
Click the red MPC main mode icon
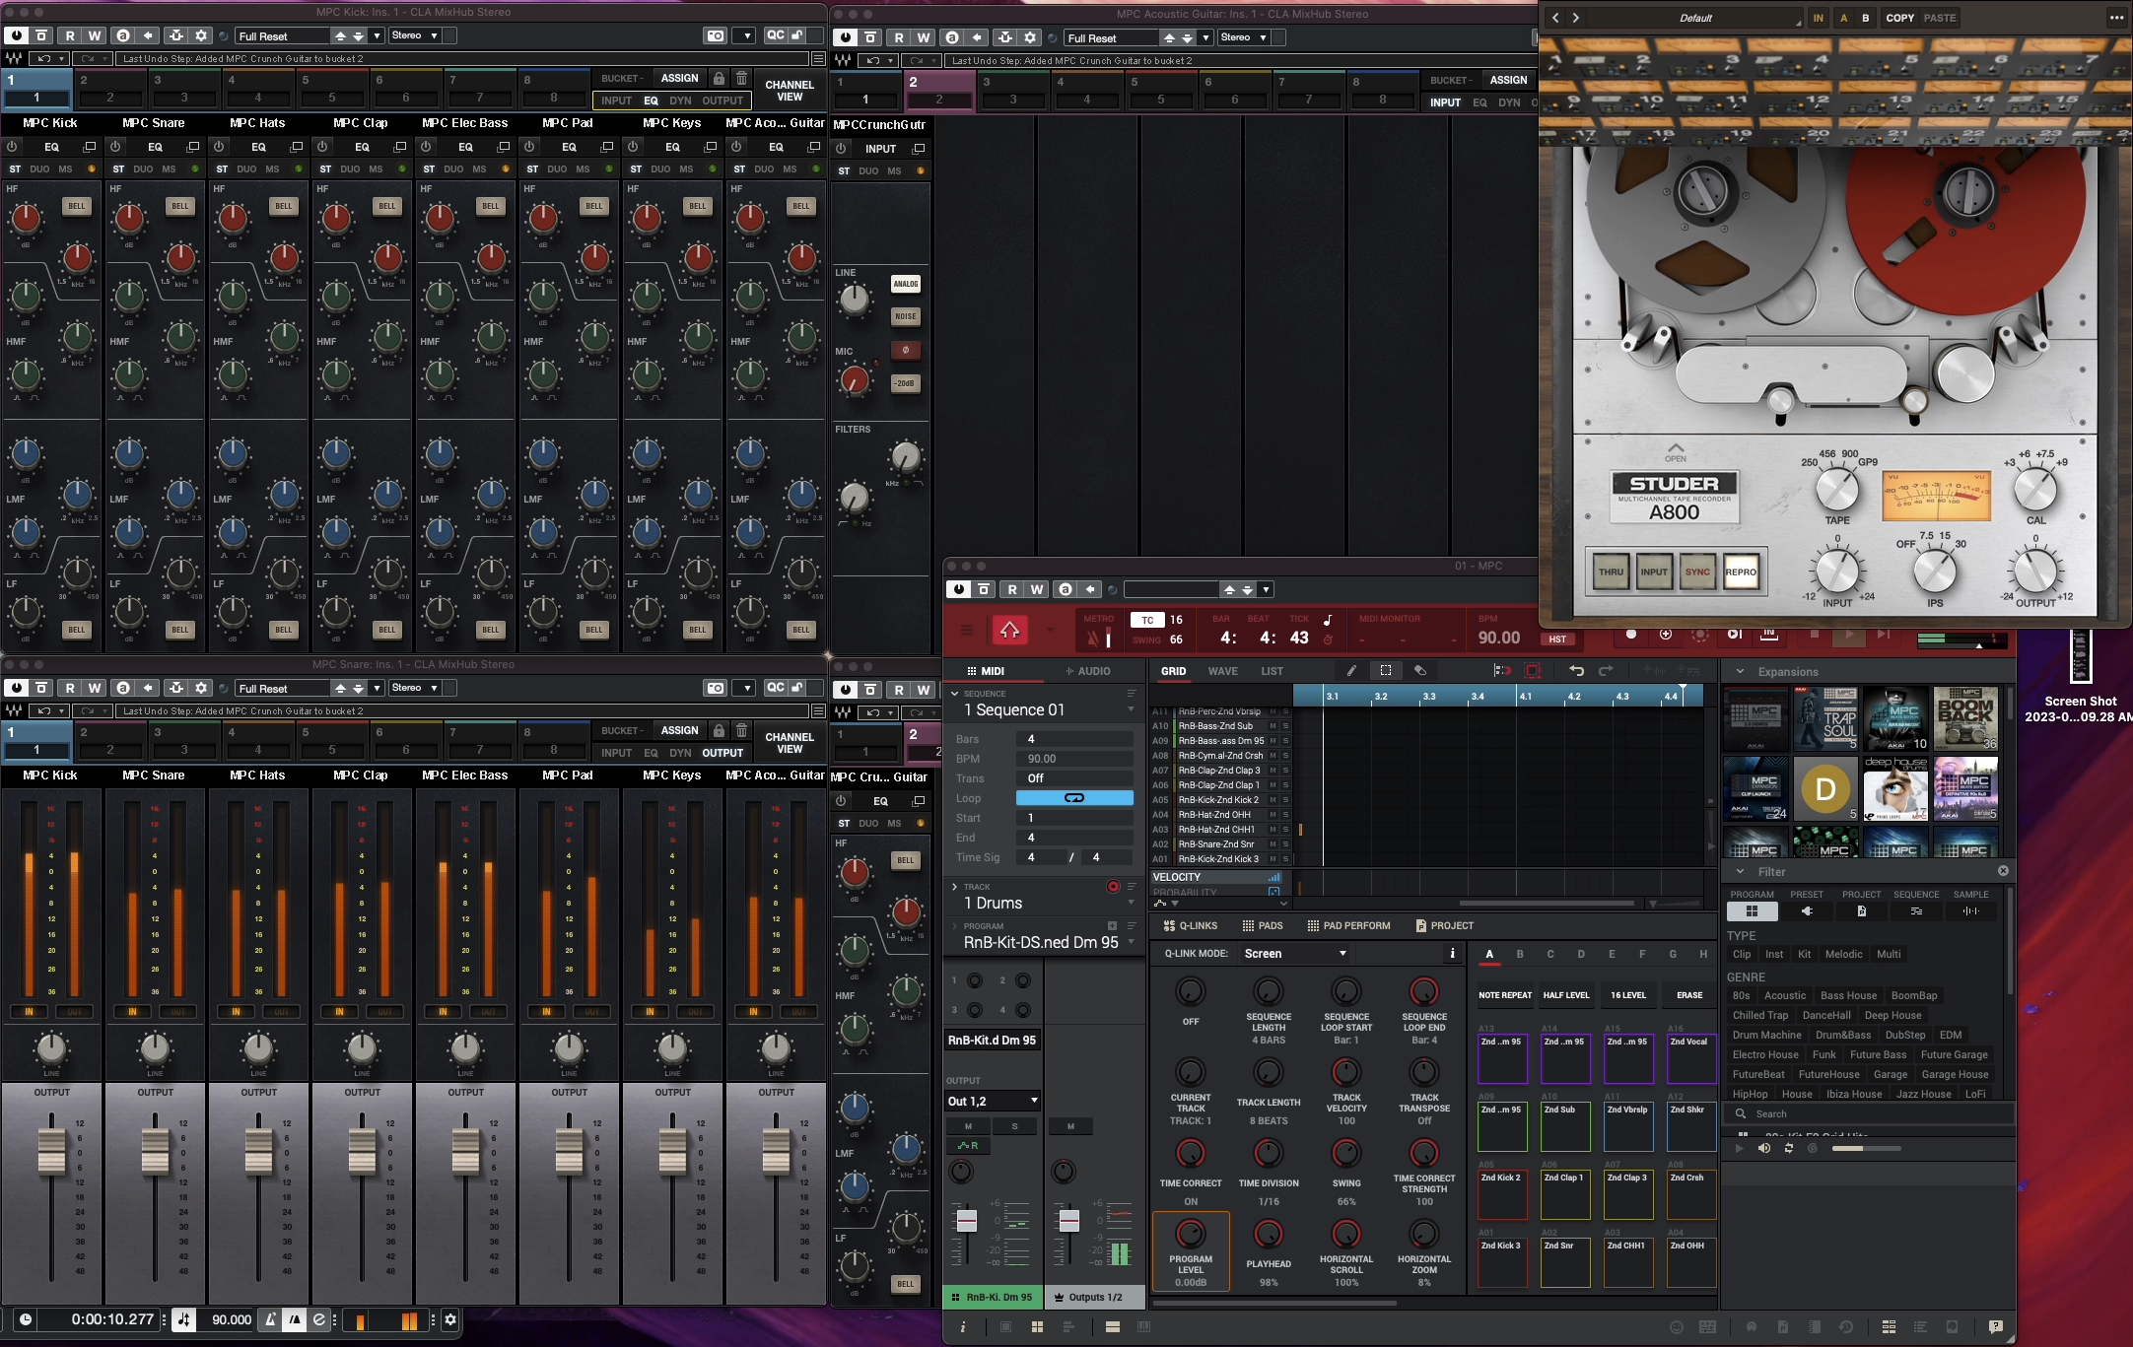(x=1009, y=631)
